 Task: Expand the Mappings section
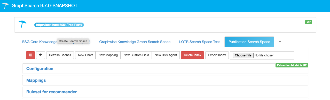coord(165,80)
